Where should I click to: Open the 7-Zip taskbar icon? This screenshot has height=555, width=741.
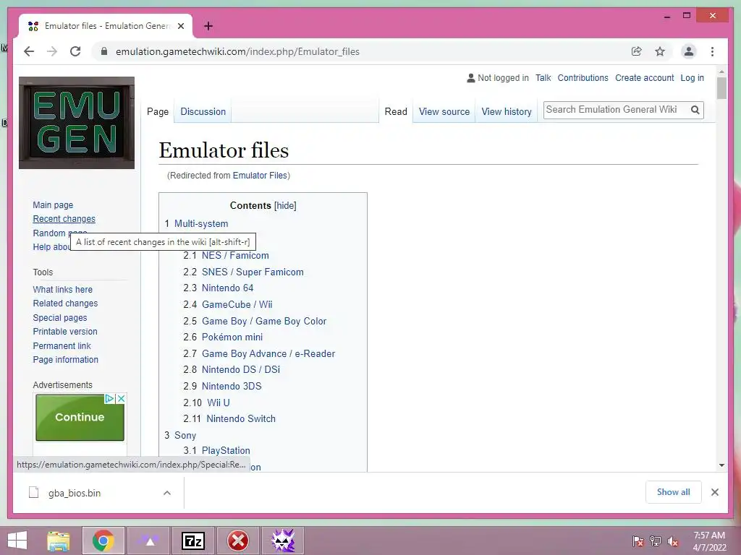click(193, 541)
